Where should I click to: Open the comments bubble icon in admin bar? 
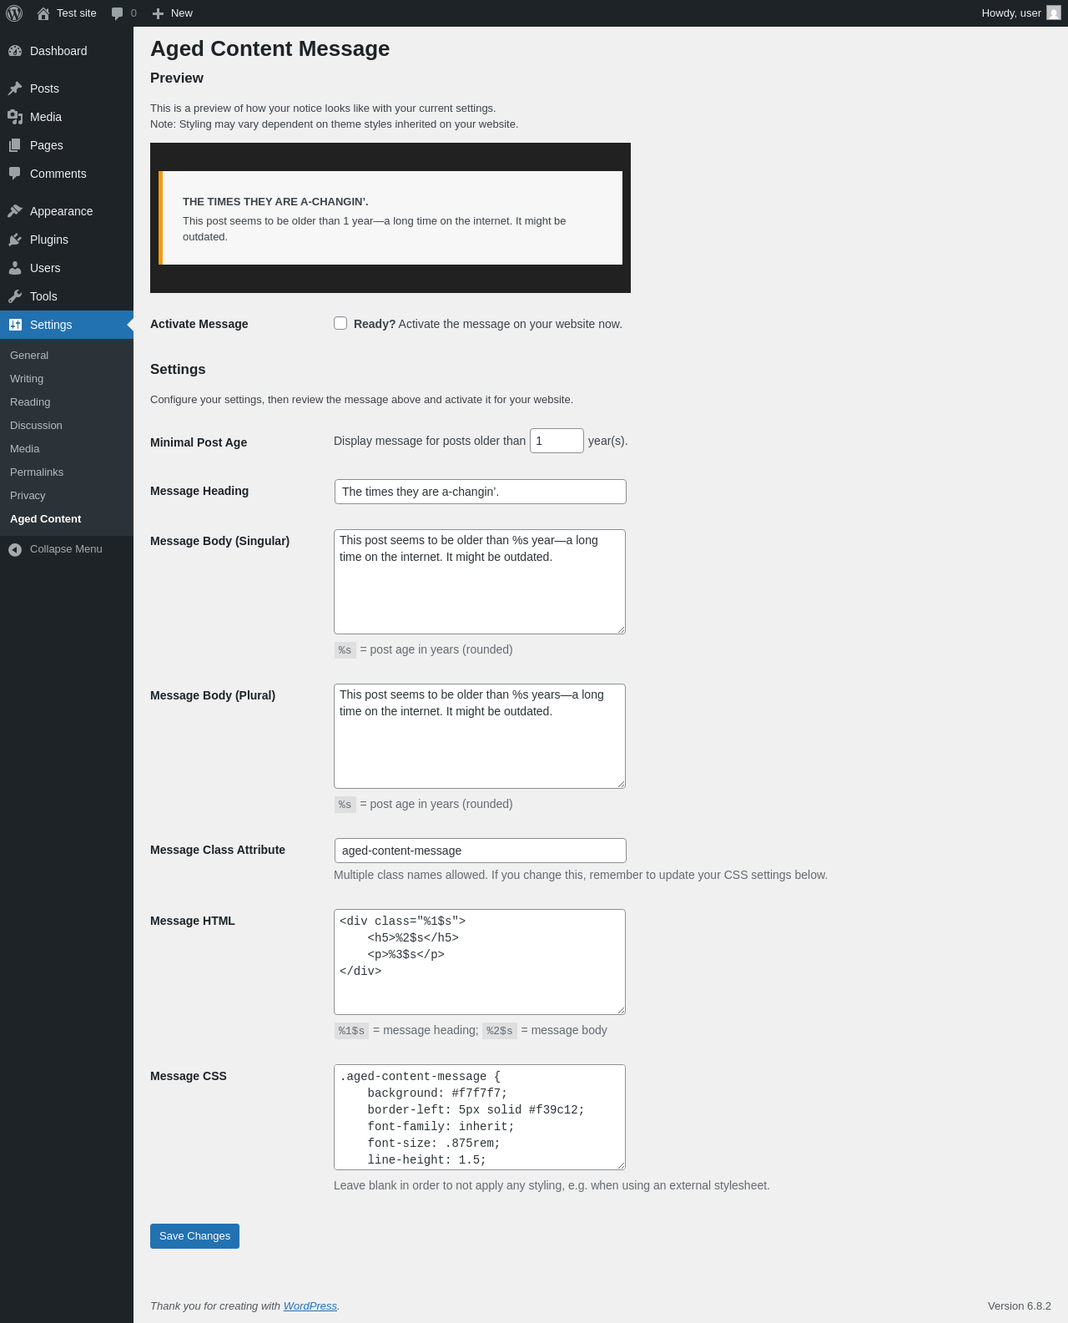[x=117, y=13]
